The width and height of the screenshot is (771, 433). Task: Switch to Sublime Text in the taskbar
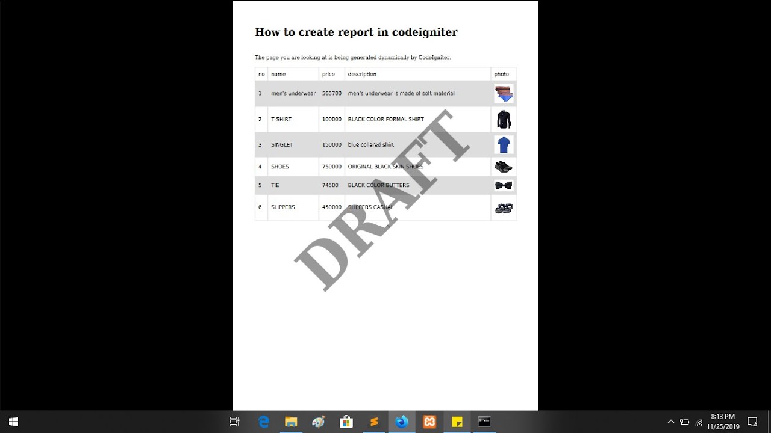374,422
